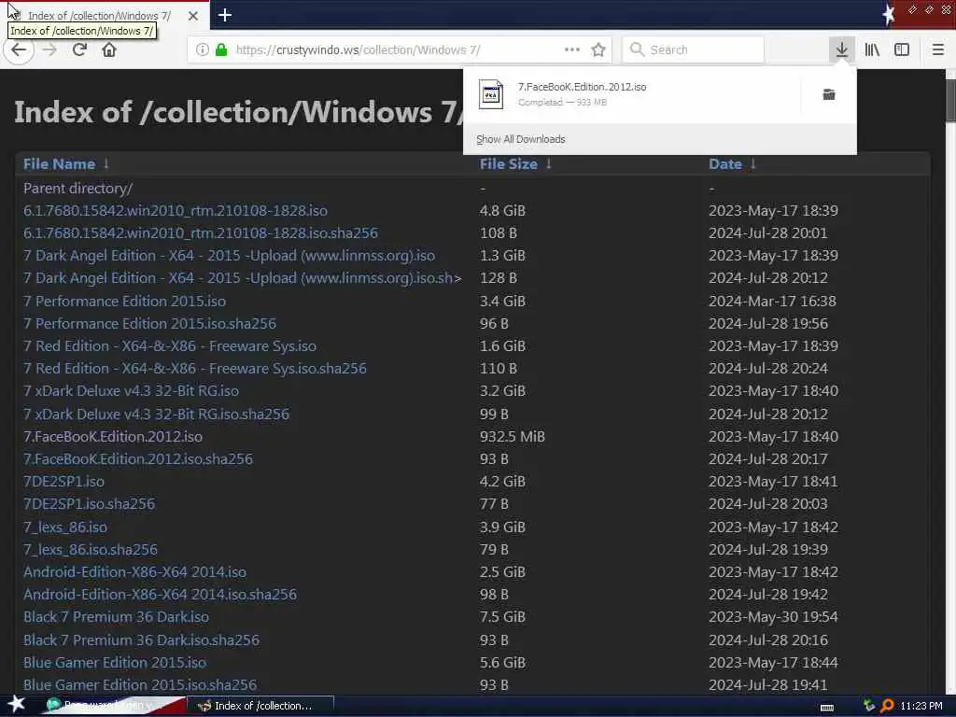The height and width of the screenshot is (717, 956).
Task: Click the URL address bar text
Action: tap(358, 50)
